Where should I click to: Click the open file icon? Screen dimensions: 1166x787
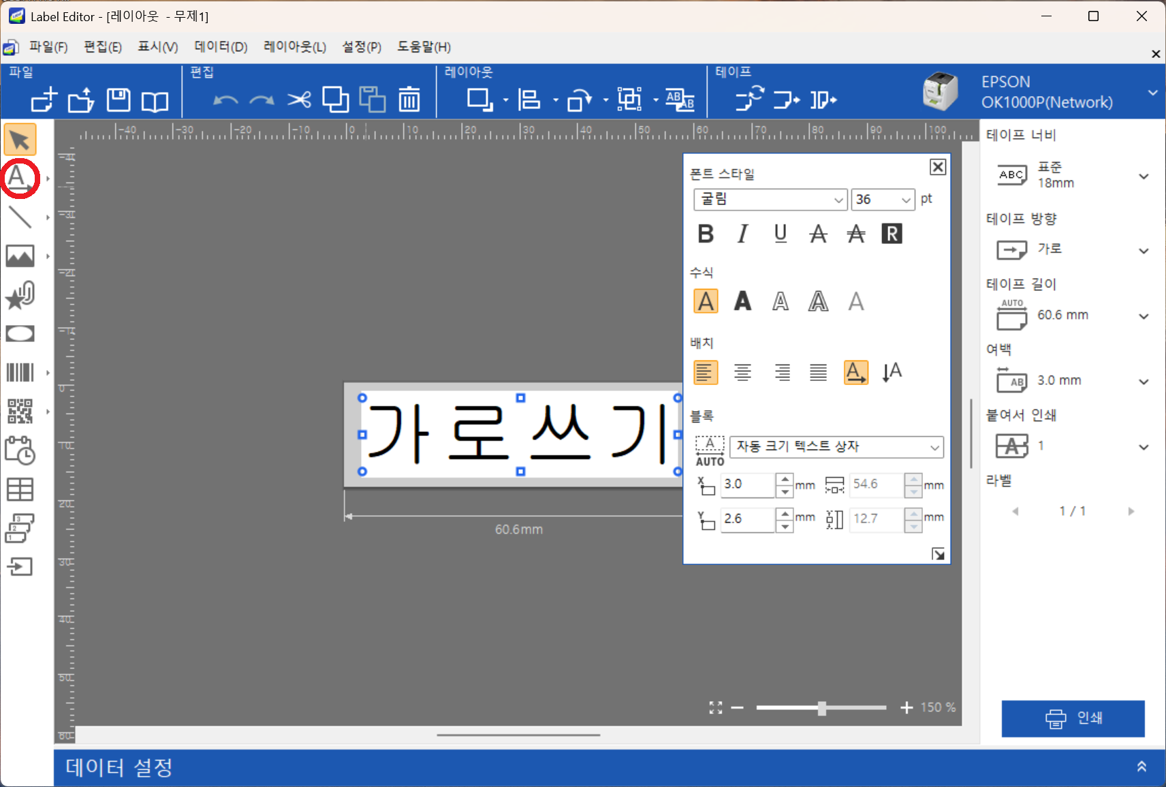81,100
